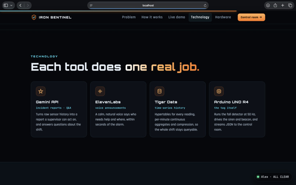The width and height of the screenshot is (296, 185).
Task: Click the 'incident reports · Q&A' subtitle
Action: pos(54,108)
